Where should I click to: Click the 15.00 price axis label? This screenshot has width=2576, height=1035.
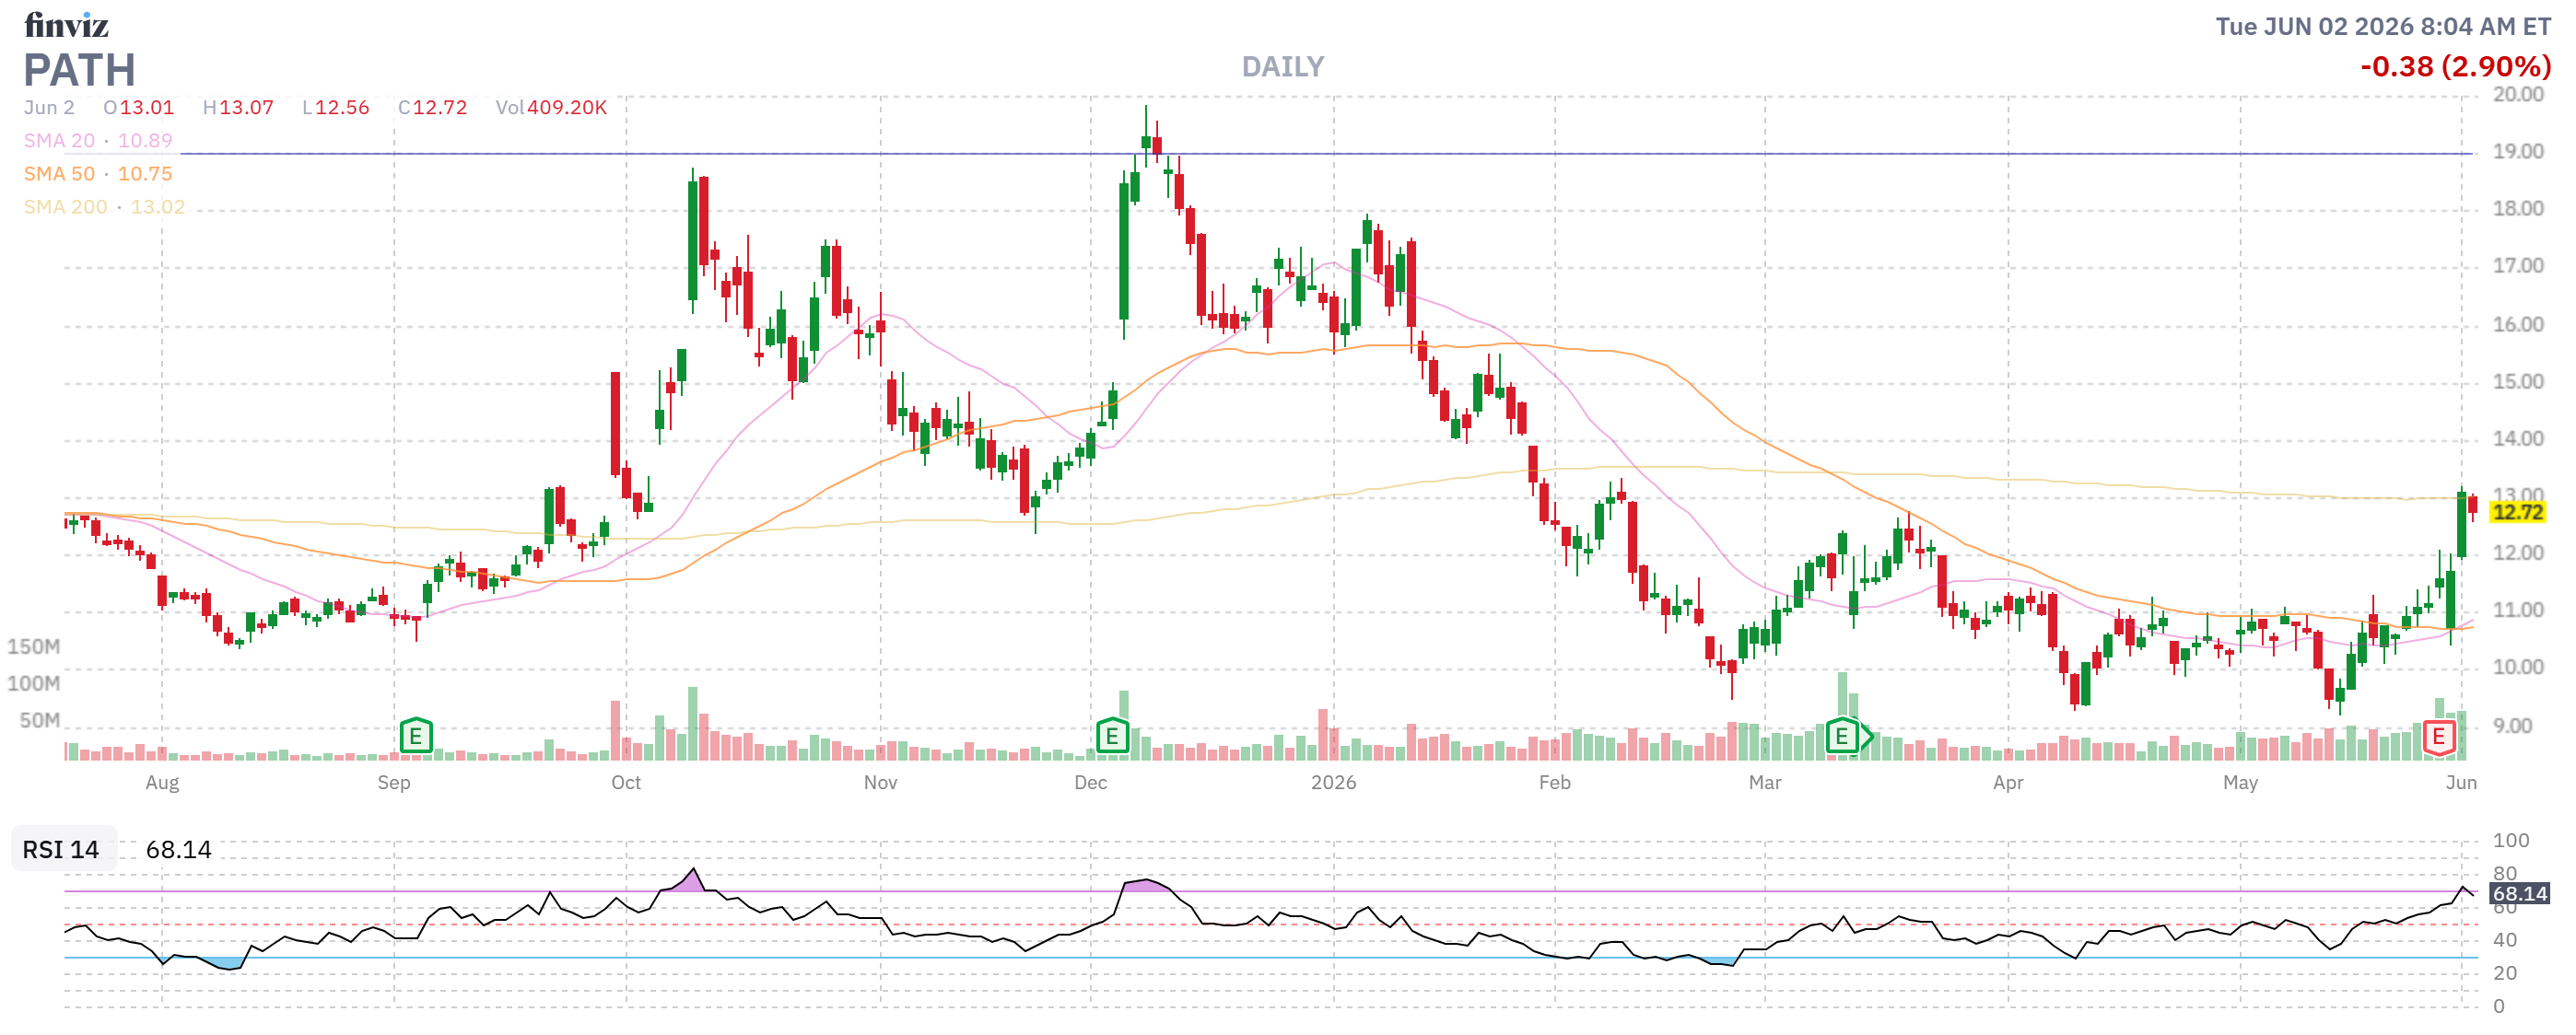point(2518,381)
